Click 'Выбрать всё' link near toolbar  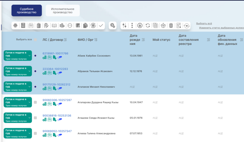[x=204, y=23]
